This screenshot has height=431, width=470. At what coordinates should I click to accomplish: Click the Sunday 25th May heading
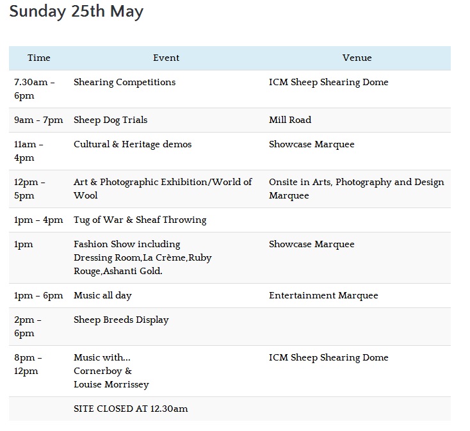tap(76, 12)
